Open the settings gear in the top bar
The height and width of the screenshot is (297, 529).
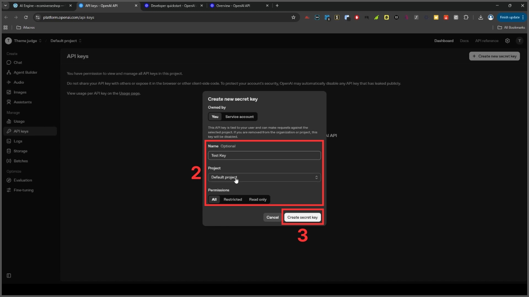pos(507,40)
